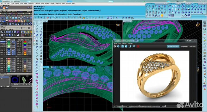
Task: Select the circle tool in the vertical toolbar
Action: [37, 23]
